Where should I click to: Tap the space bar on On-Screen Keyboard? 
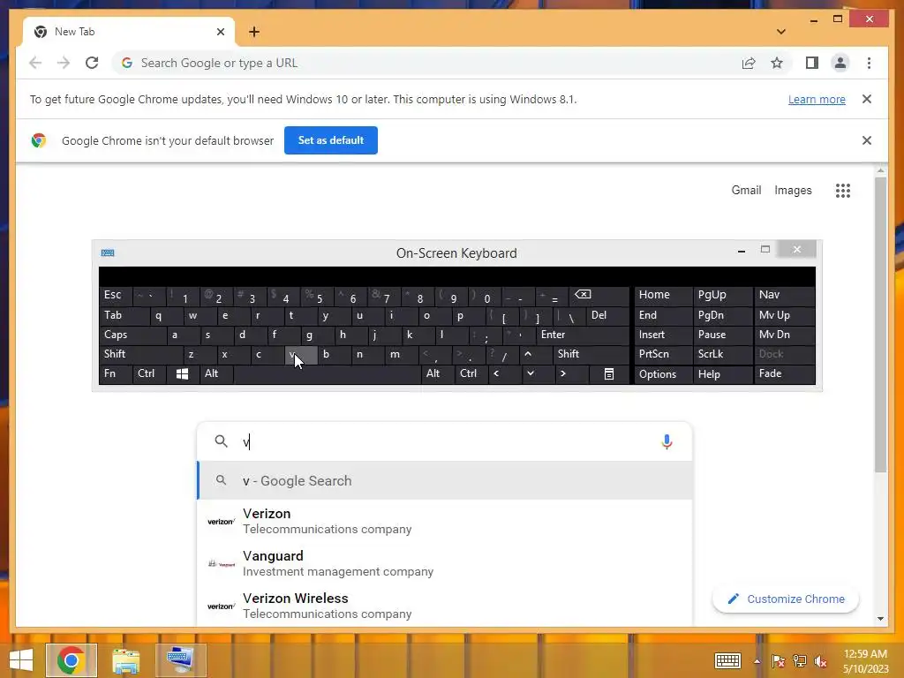pyautogui.click(x=327, y=373)
